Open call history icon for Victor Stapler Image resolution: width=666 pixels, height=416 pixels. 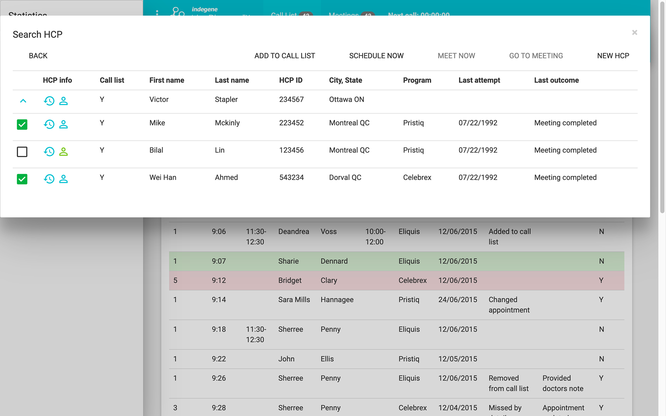pos(49,101)
